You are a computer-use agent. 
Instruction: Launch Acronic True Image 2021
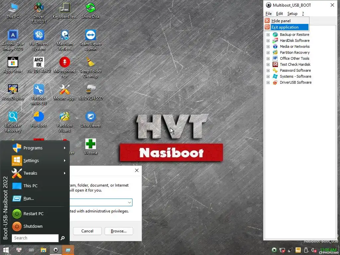pyautogui.click(x=13, y=41)
